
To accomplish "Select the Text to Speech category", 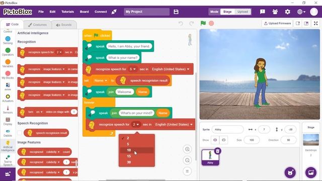I will [8, 160].
